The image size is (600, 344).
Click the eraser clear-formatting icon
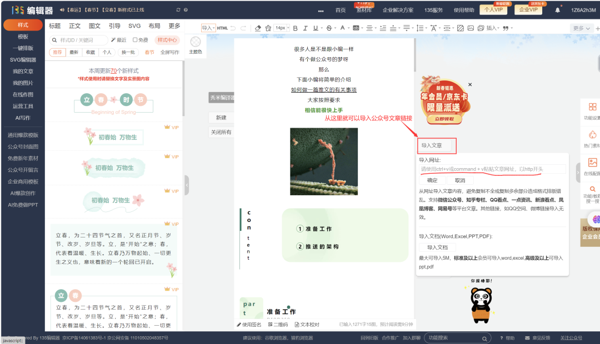[x=258, y=28]
